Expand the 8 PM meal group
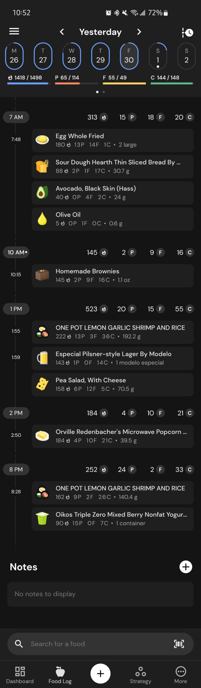This screenshot has height=688, width=201. [x=16, y=470]
